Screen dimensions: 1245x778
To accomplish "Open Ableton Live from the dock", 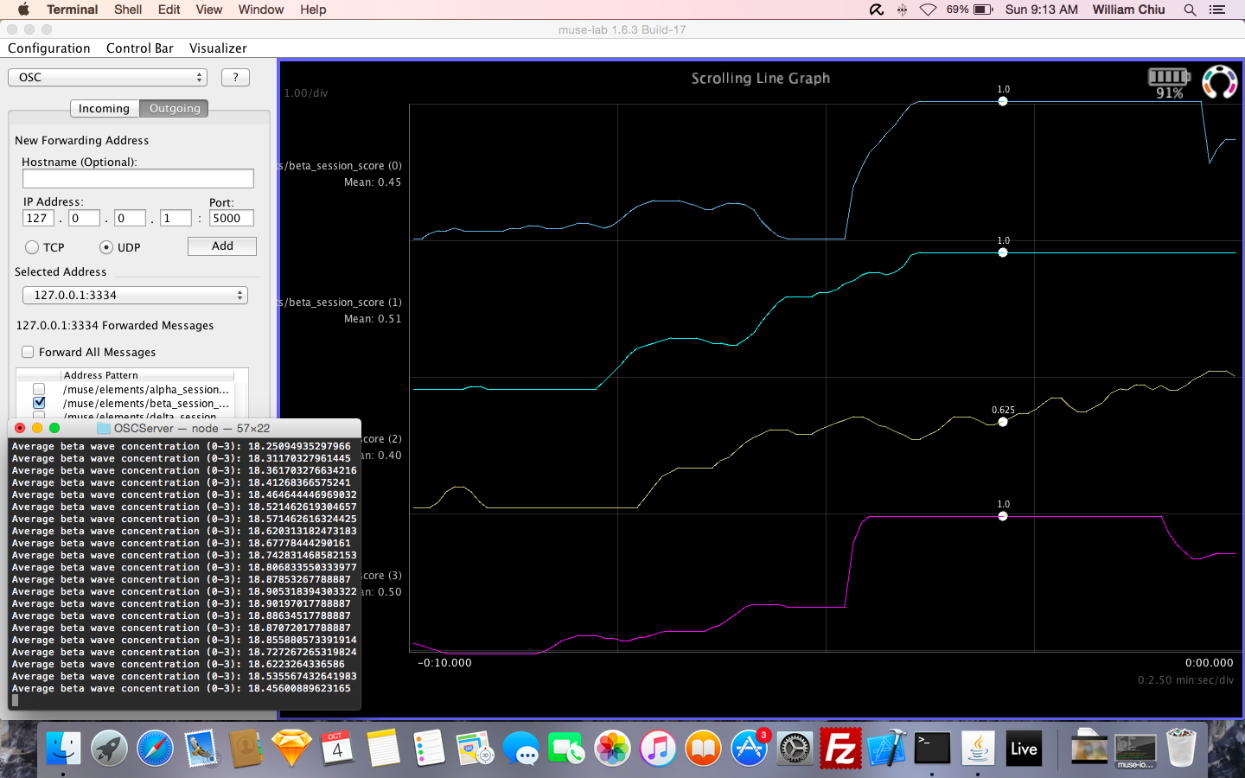I will (1024, 749).
